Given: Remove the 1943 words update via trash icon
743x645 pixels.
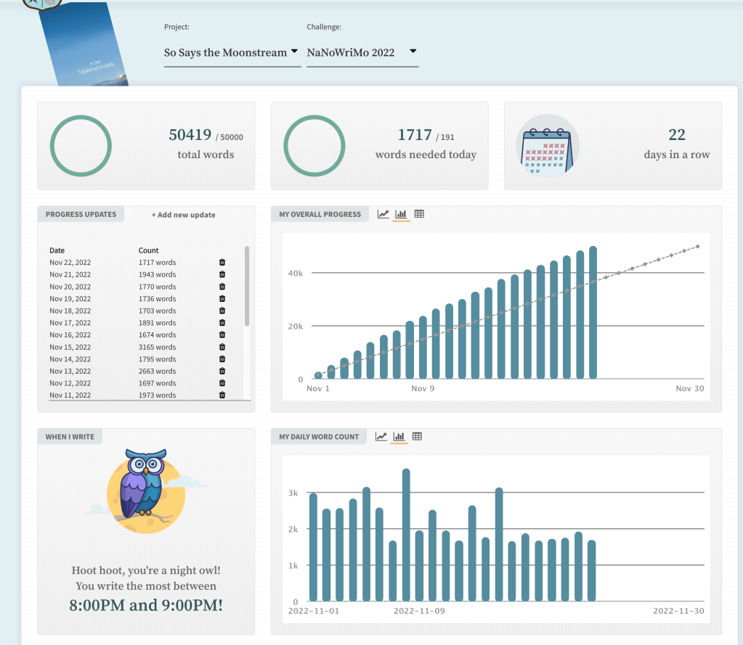Looking at the screenshot, I should coord(222,274).
